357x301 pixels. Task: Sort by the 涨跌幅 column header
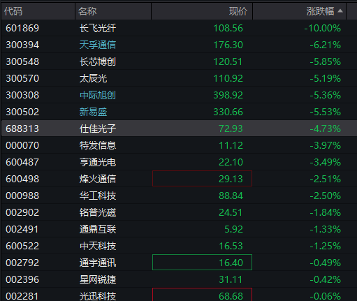[x=300, y=11]
